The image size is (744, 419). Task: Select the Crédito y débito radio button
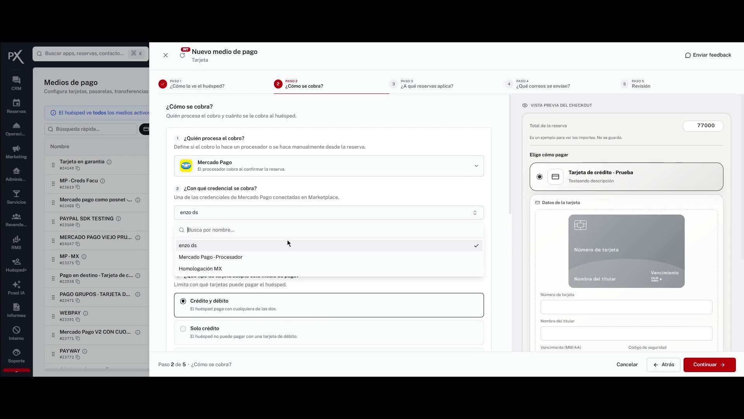point(183,301)
